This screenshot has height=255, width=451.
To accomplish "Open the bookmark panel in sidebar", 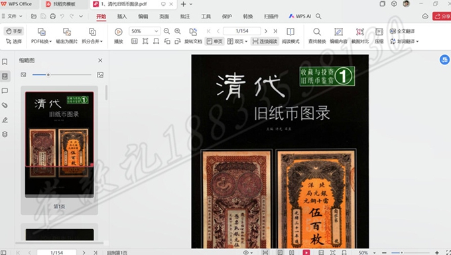I will [x=5, y=62].
